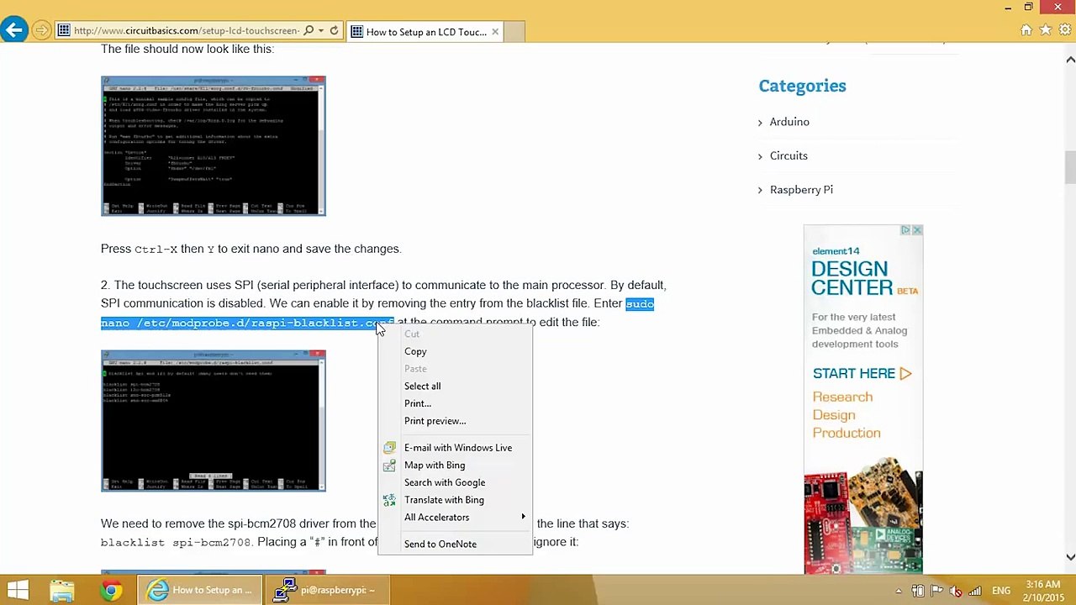Click the site favicon in the address bar
The image size is (1076, 605).
tap(64, 31)
